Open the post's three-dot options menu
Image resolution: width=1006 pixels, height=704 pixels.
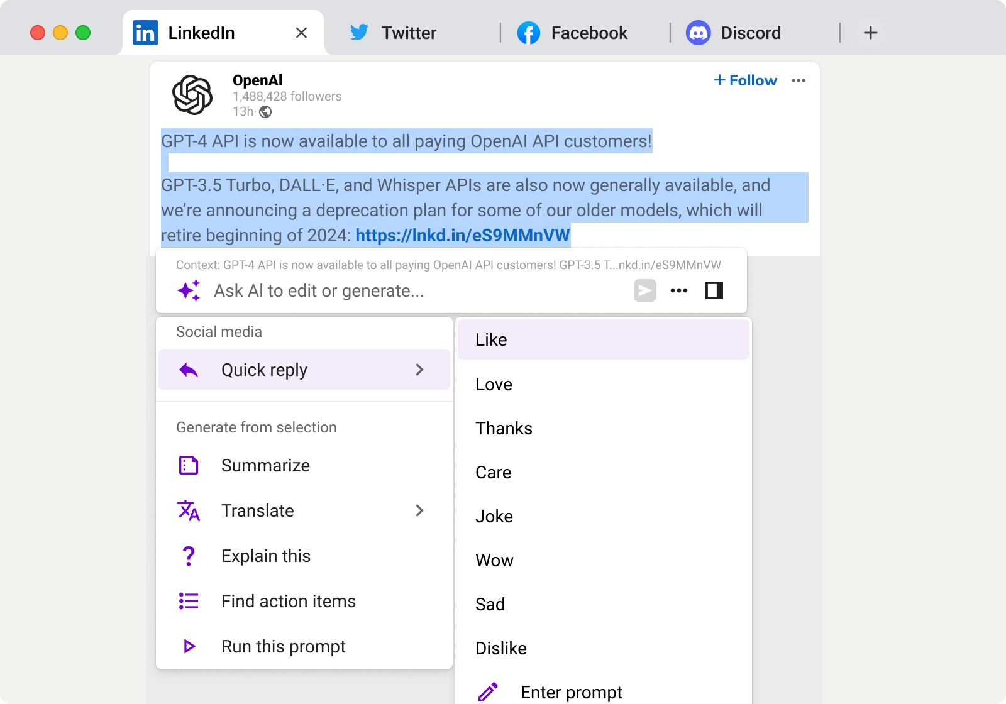[x=799, y=80]
